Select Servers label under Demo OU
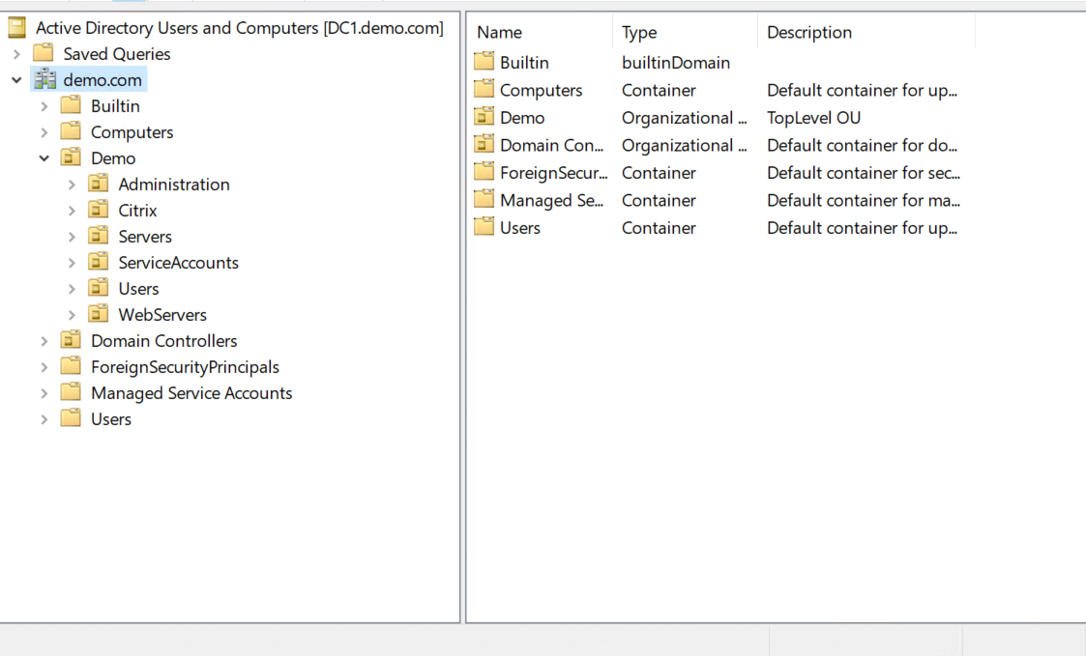This screenshot has height=656, width=1086. (145, 237)
